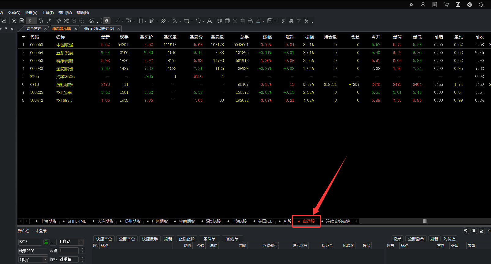
Task: Toggle the green lock next to BZ06
Action: coord(46,242)
